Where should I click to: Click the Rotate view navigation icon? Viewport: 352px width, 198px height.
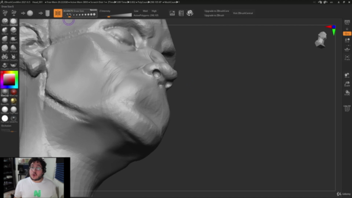[347, 92]
